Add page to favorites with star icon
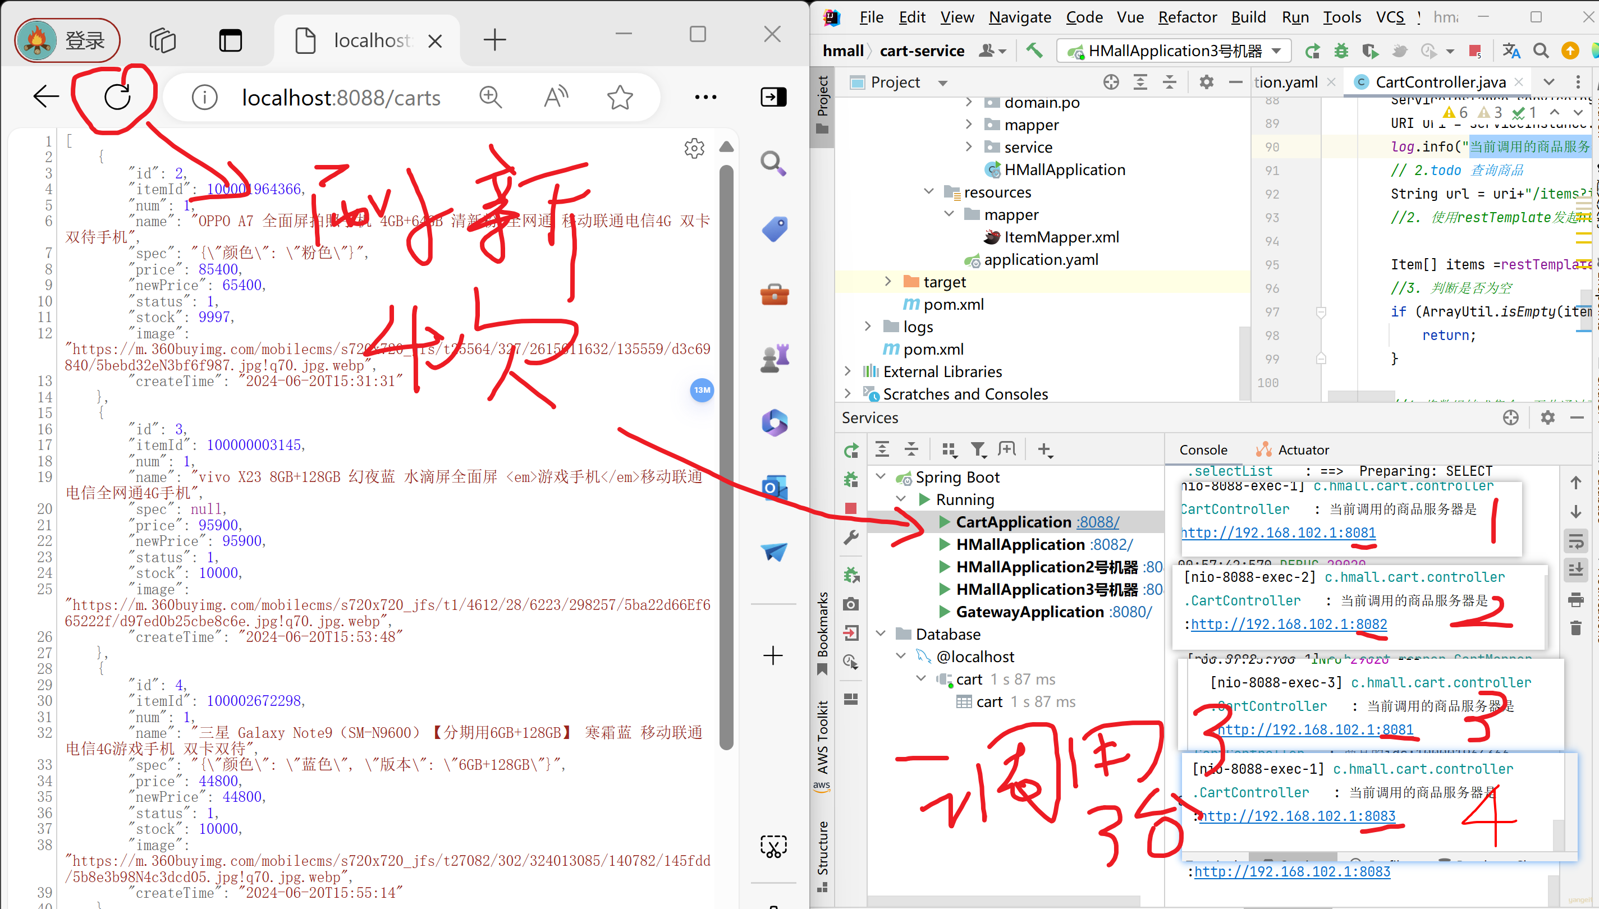The height and width of the screenshot is (909, 1599). coord(620,98)
